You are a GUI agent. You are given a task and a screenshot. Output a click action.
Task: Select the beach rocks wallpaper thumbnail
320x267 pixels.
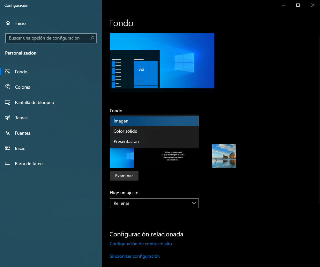(x=224, y=156)
